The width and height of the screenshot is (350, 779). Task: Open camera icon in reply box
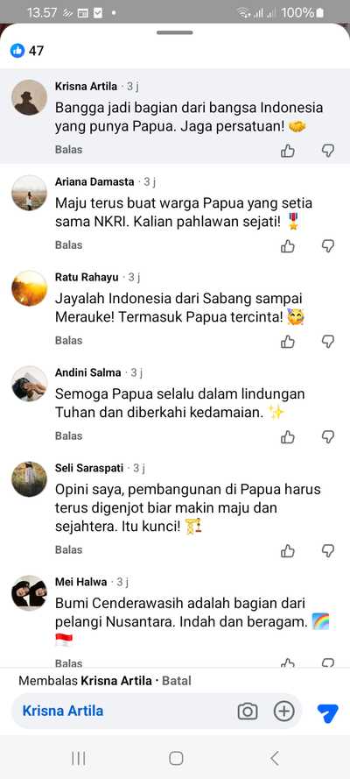pos(248,712)
